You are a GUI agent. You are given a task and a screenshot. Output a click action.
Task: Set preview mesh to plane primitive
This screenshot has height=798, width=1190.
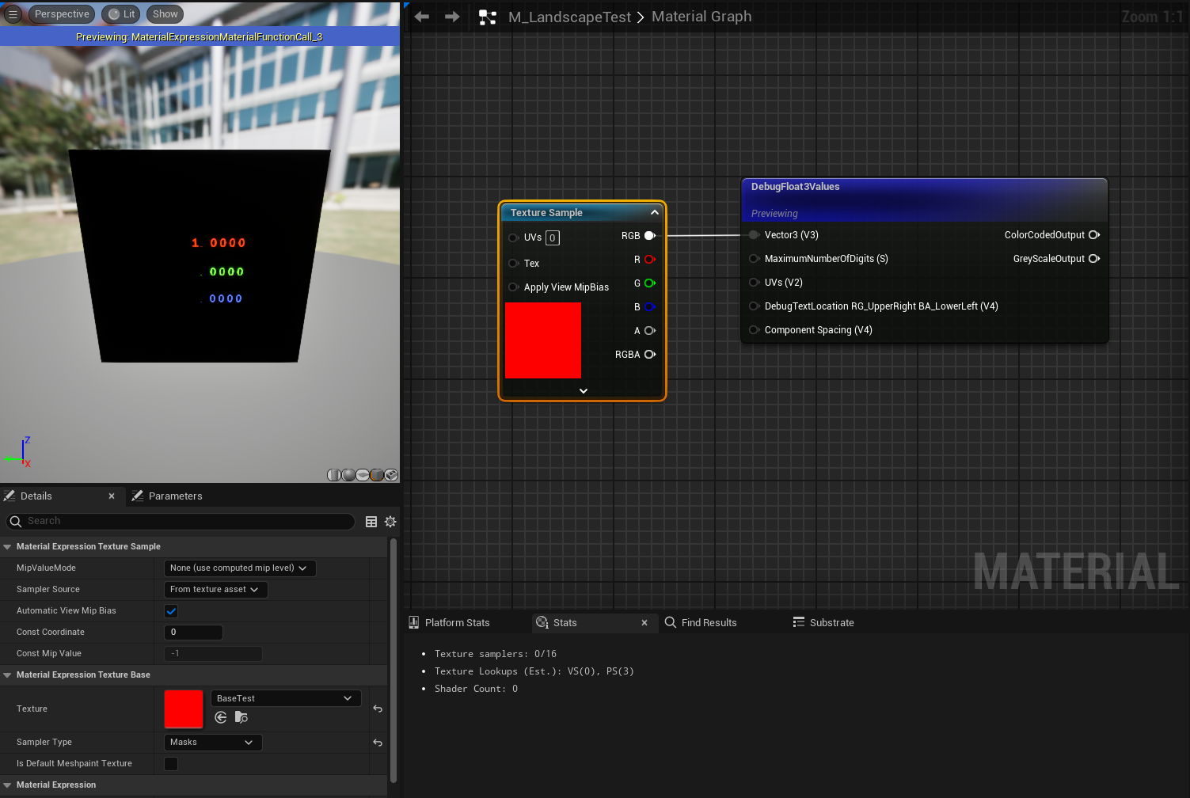[363, 475]
